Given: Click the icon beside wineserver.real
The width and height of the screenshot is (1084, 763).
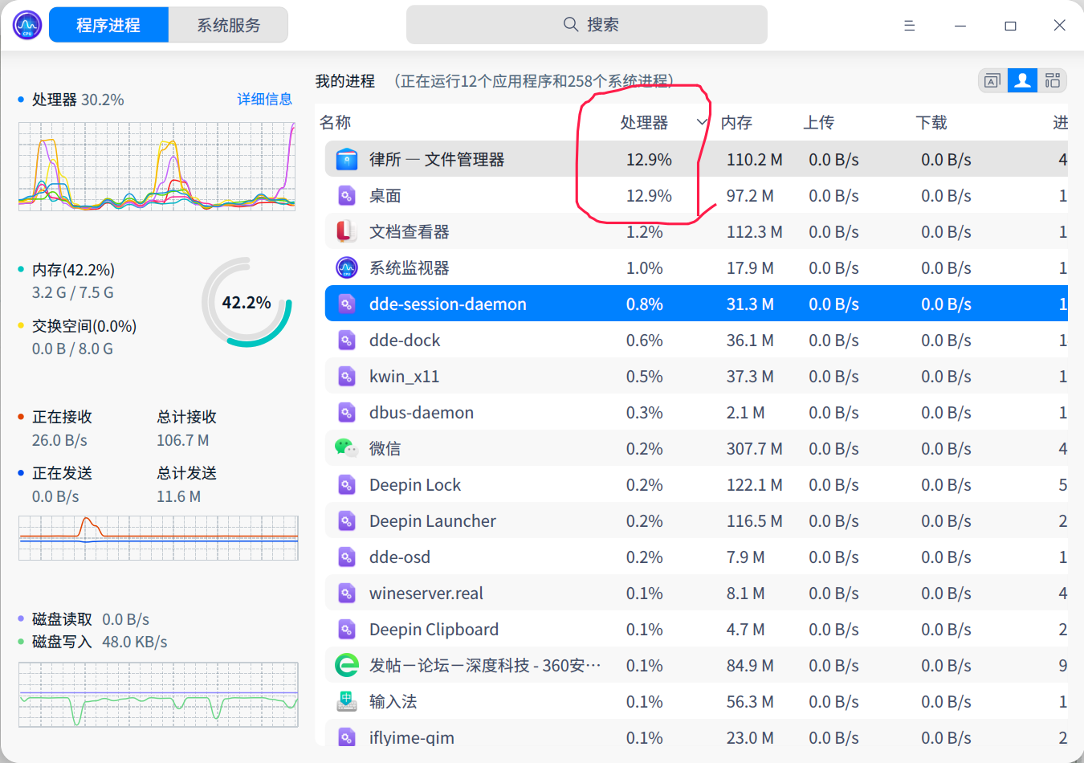Looking at the screenshot, I should click(346, 593).
